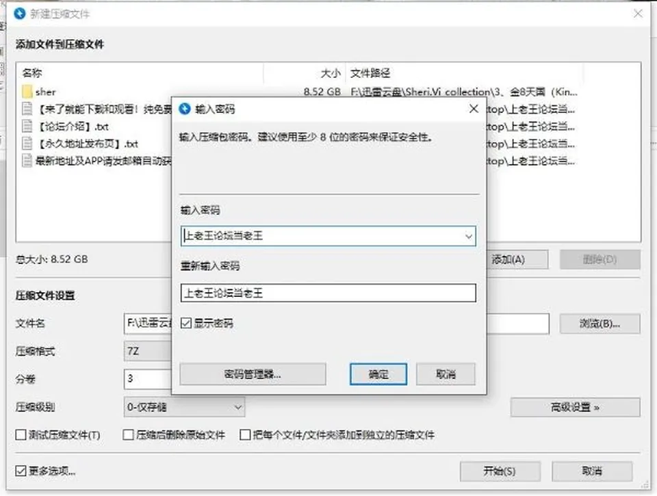Image resolution: width=657 pixels, height=496 pixels.
Task: Select the 【永久地址发布页】.txt file icon
Action: click(27, 143)
